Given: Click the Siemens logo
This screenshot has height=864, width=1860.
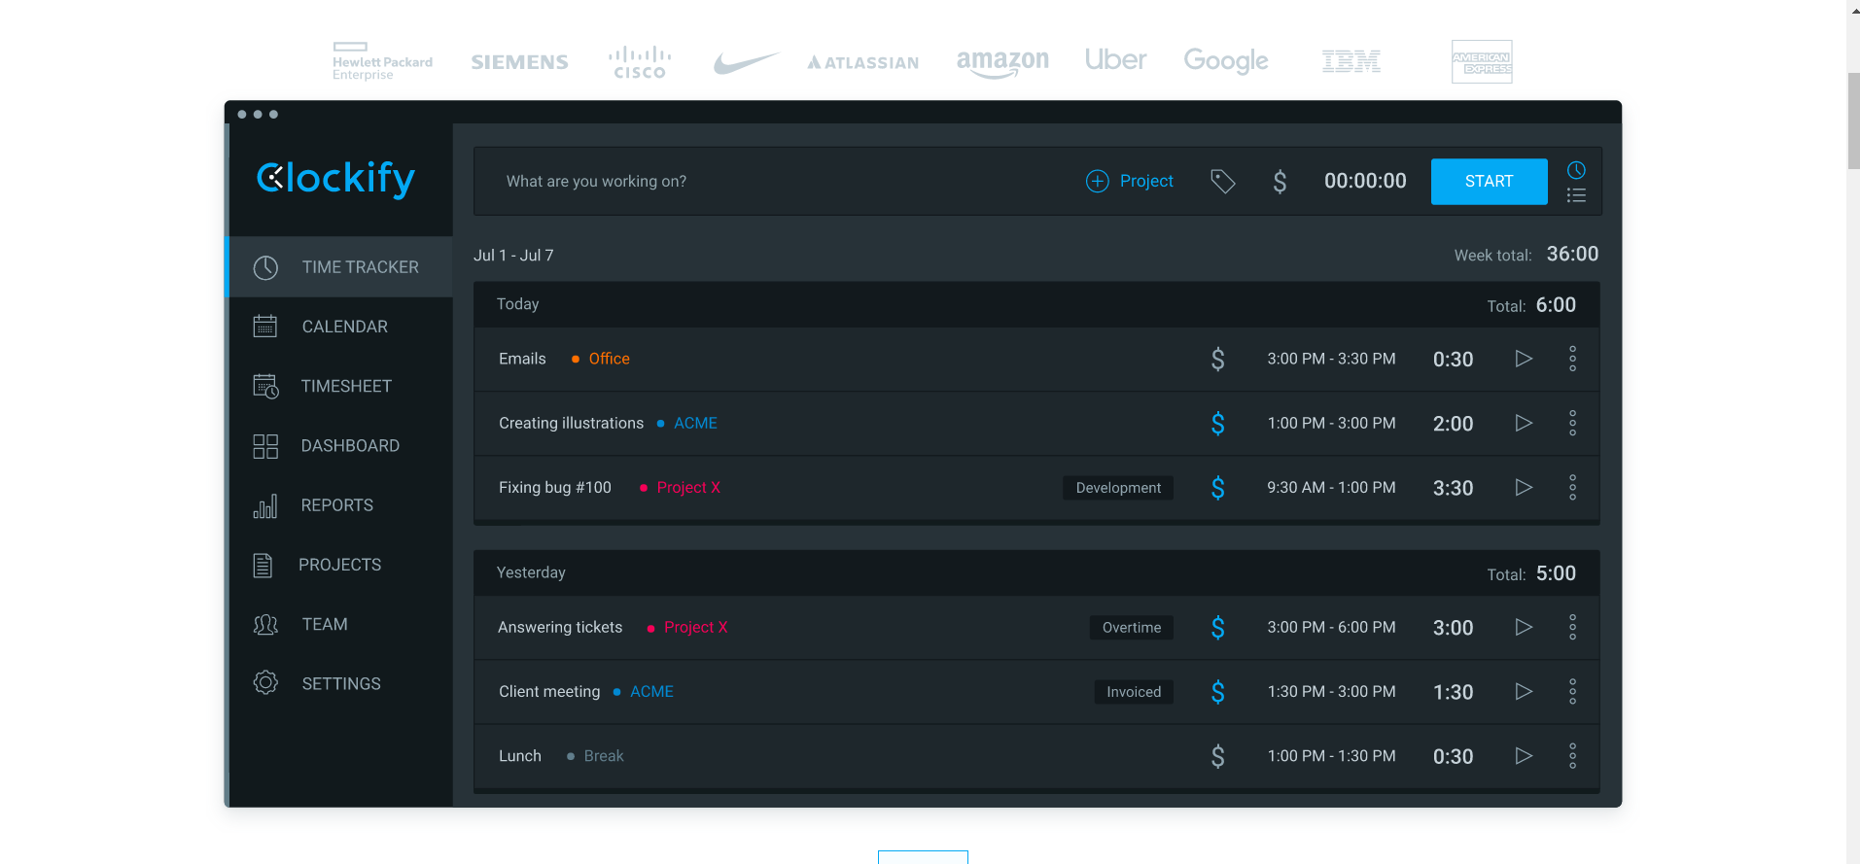Looking at the screenshot, I should (519, 62).
